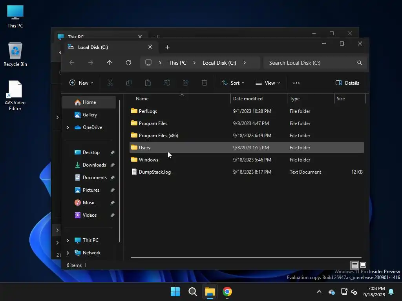Expand the Network tree node
Image resolution: width=402 pixels, height=301 pixels.
pos(68,253)
